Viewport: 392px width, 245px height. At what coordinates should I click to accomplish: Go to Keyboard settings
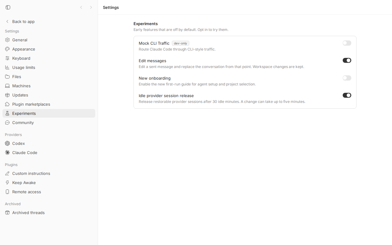tap(49, 58)
